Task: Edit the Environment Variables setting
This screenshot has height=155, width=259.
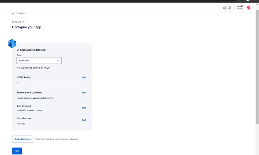Action: 84,93
